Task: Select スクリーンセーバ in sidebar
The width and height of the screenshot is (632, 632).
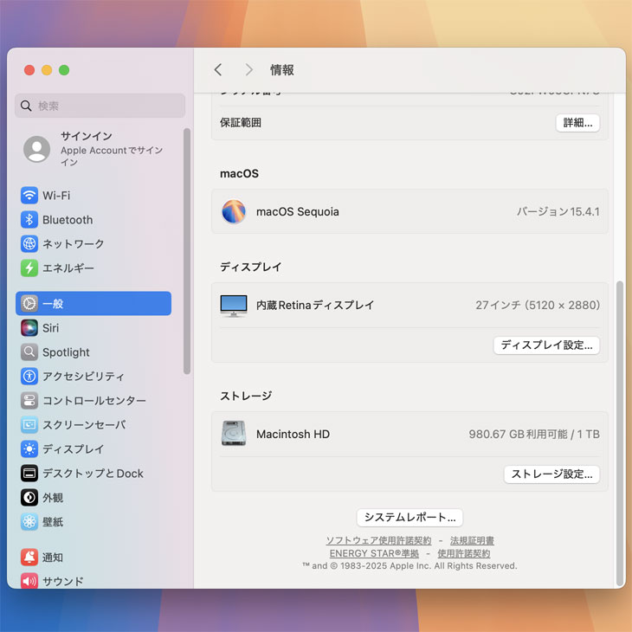Action: [x=83, y=425]
